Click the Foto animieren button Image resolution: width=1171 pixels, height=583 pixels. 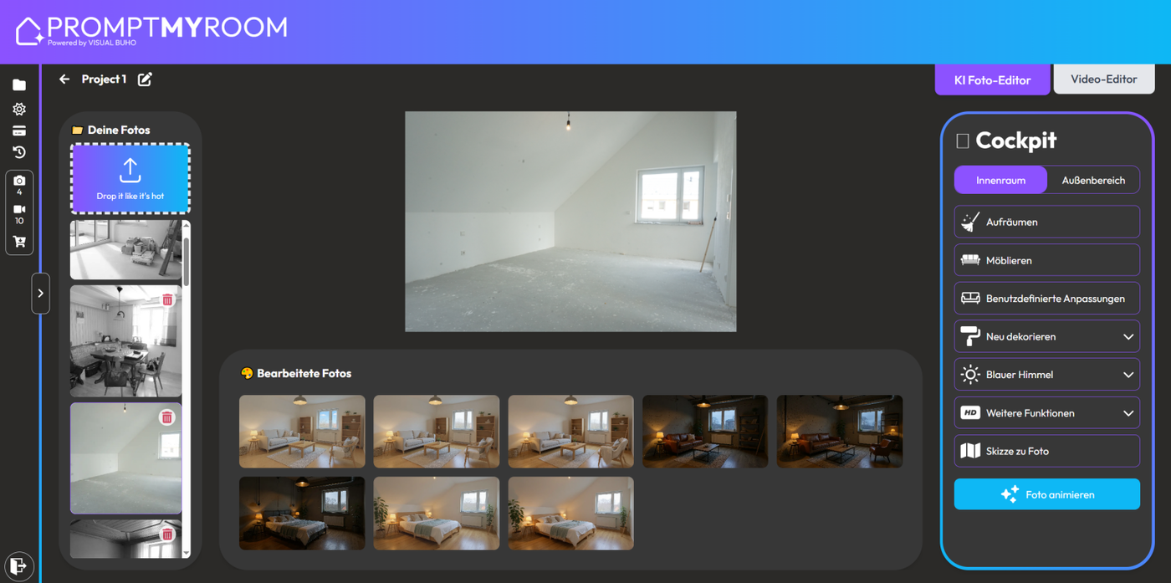click(x=1046, y=494)
